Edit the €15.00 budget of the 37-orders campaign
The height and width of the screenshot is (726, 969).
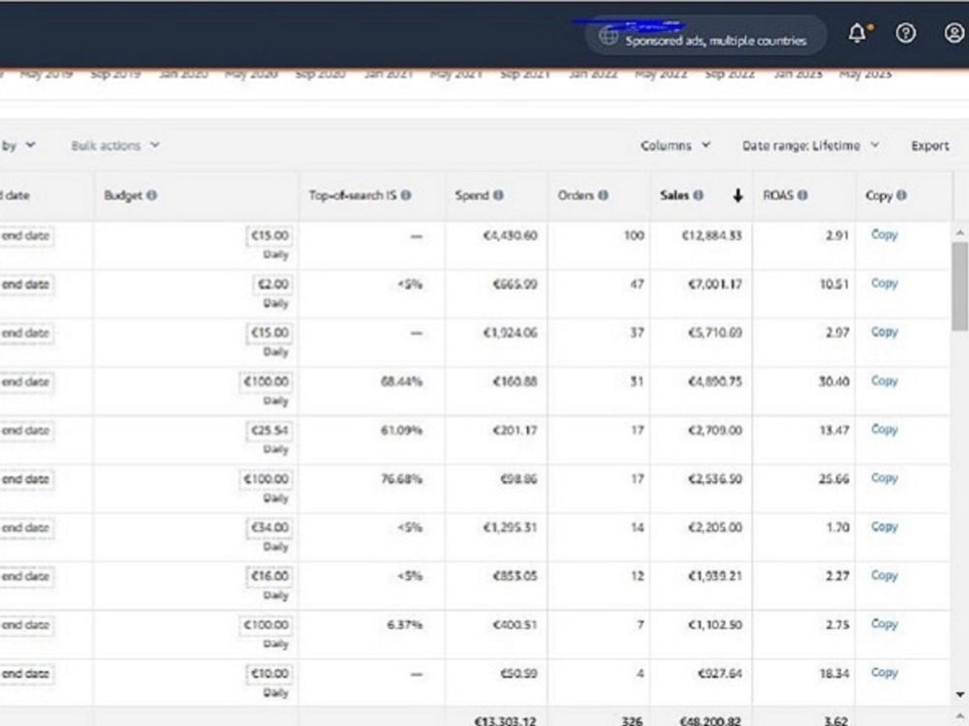click(269, 333)
